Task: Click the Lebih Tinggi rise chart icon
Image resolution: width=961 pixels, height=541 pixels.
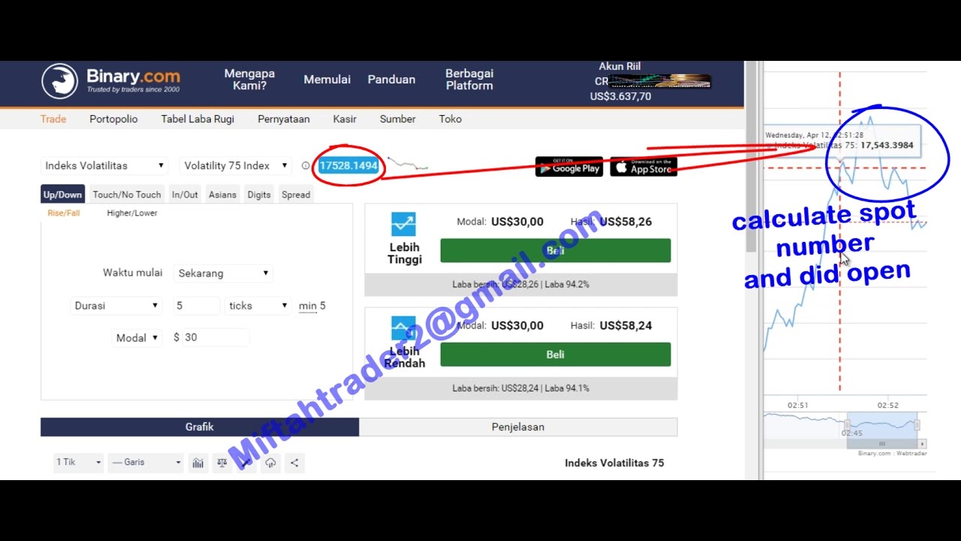Action: 404,224
